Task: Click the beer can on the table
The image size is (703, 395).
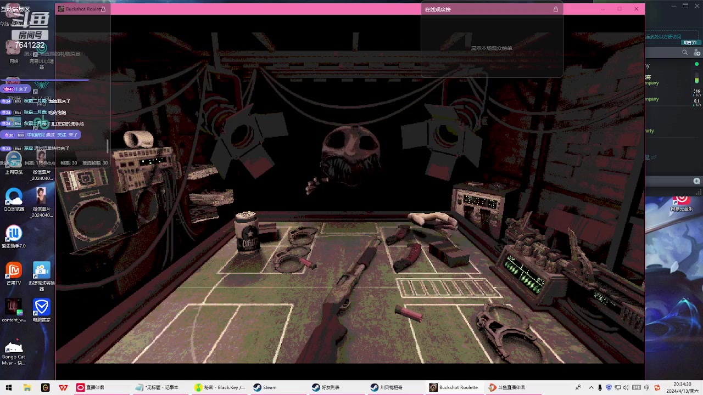Action: [246, 232]
